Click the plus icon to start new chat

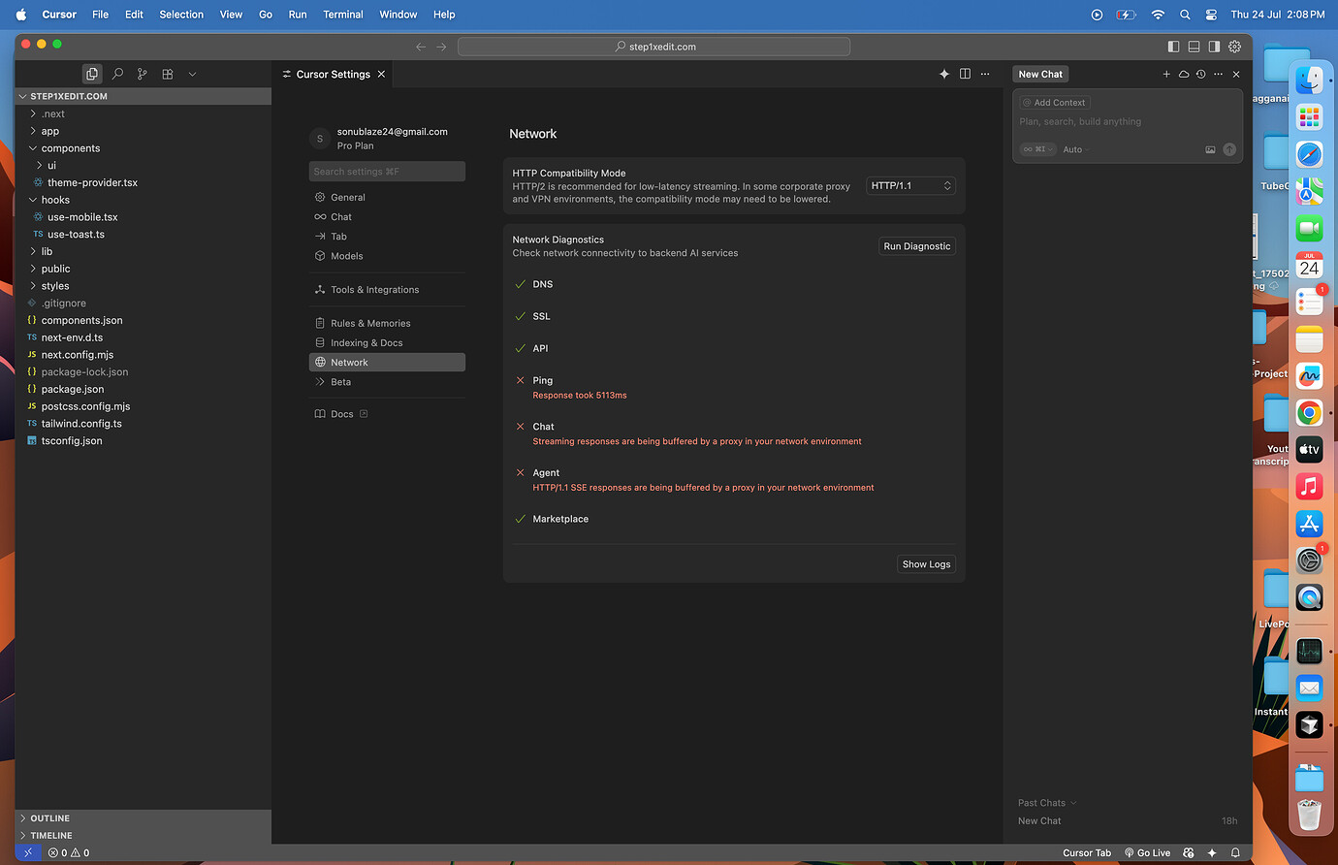click(x=1166, y=74)
